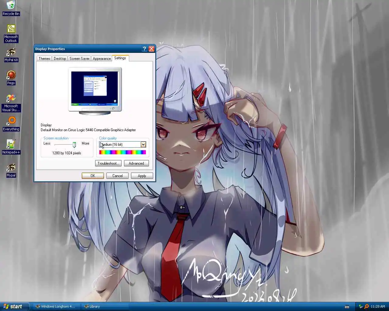Open the Appearance tab

point(102,59)
